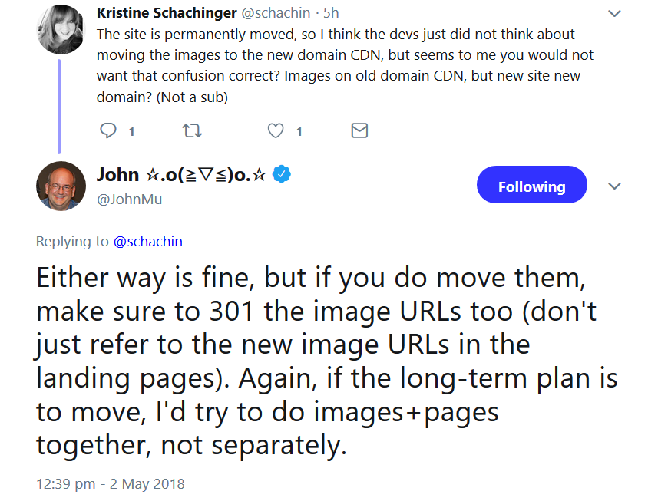Click the reply icon on Kristine's tweet
The height and width of the screenshot is (498, 658).
(x=108, y=130)
